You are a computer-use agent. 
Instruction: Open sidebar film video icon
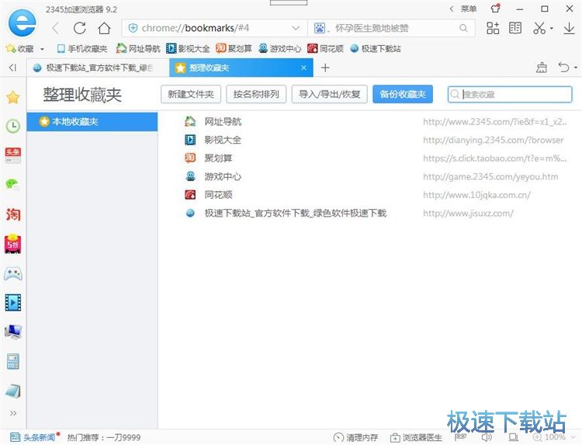tap(13, 302)
